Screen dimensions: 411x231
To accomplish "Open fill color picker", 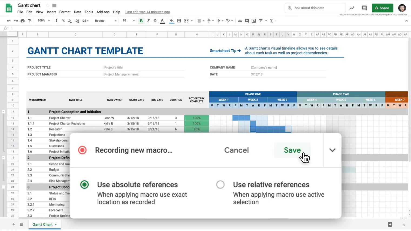I will tap(172, 21).
